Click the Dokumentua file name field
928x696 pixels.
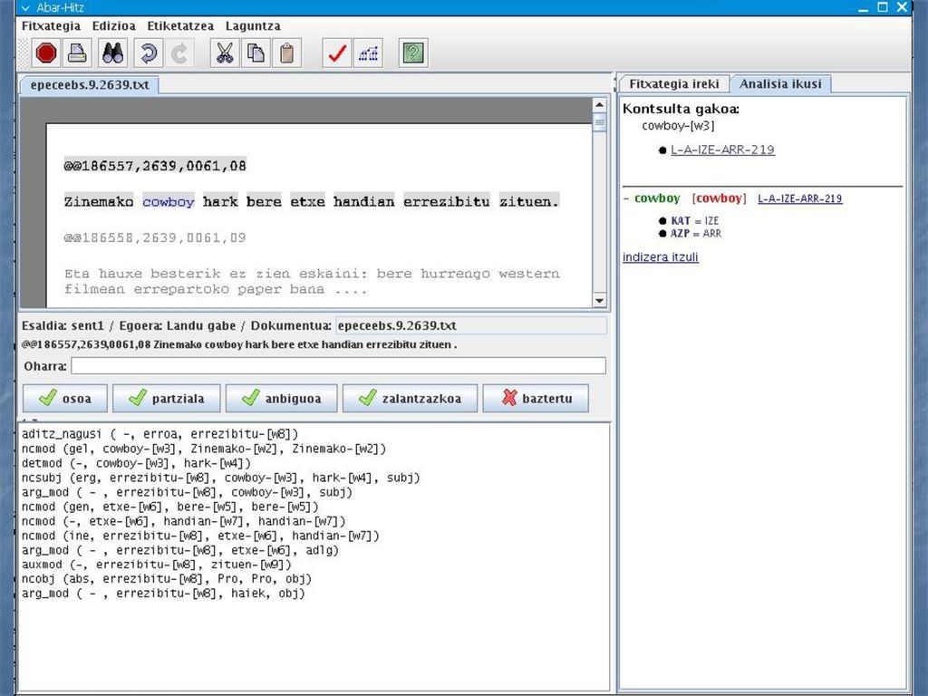point(471,325)
